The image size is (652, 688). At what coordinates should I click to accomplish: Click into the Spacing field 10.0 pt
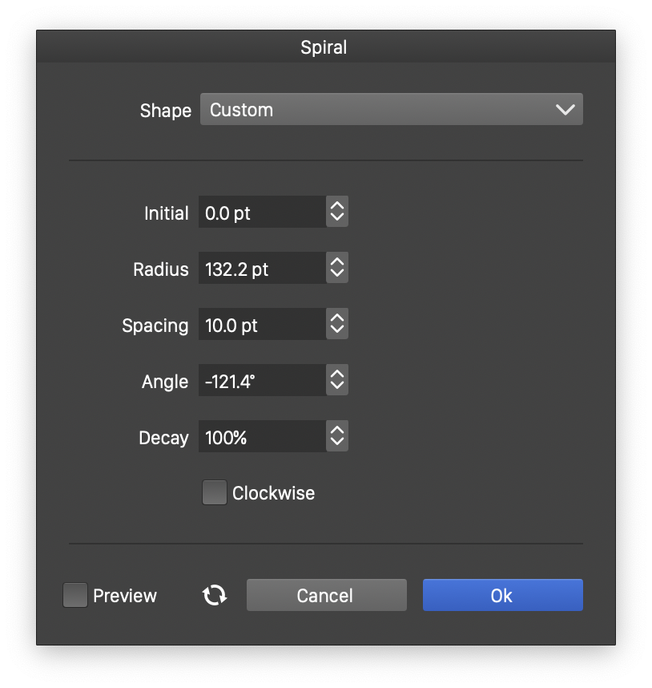(x=262, y=324)
